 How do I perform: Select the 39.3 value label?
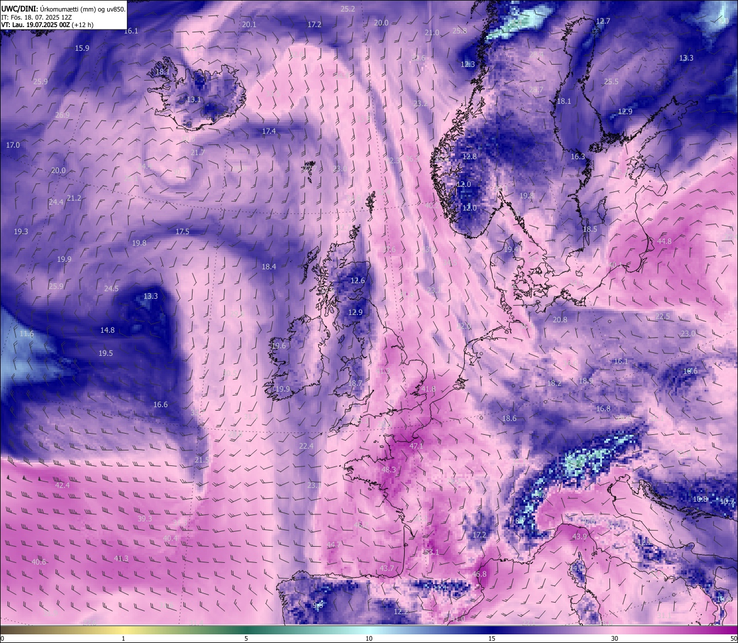click(145, 519)
